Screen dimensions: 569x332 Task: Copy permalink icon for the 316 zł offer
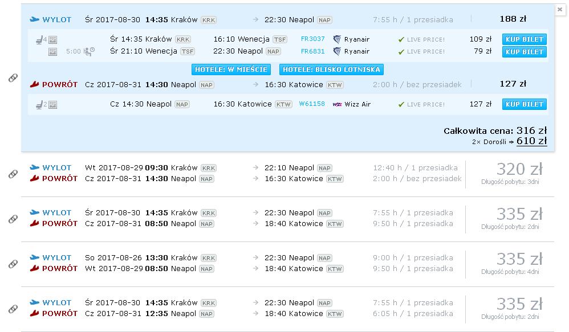click(x=13, y=78)
